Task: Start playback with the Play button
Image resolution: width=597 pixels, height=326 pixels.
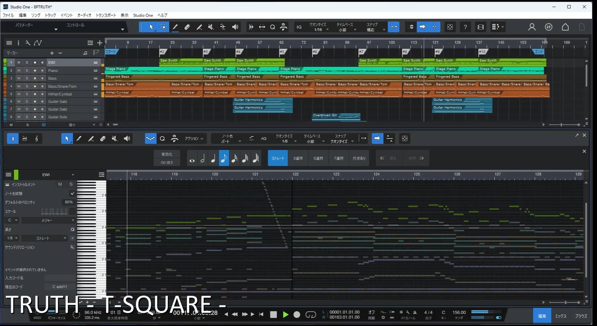Action: pyautogui.click(x=285, y=315)
